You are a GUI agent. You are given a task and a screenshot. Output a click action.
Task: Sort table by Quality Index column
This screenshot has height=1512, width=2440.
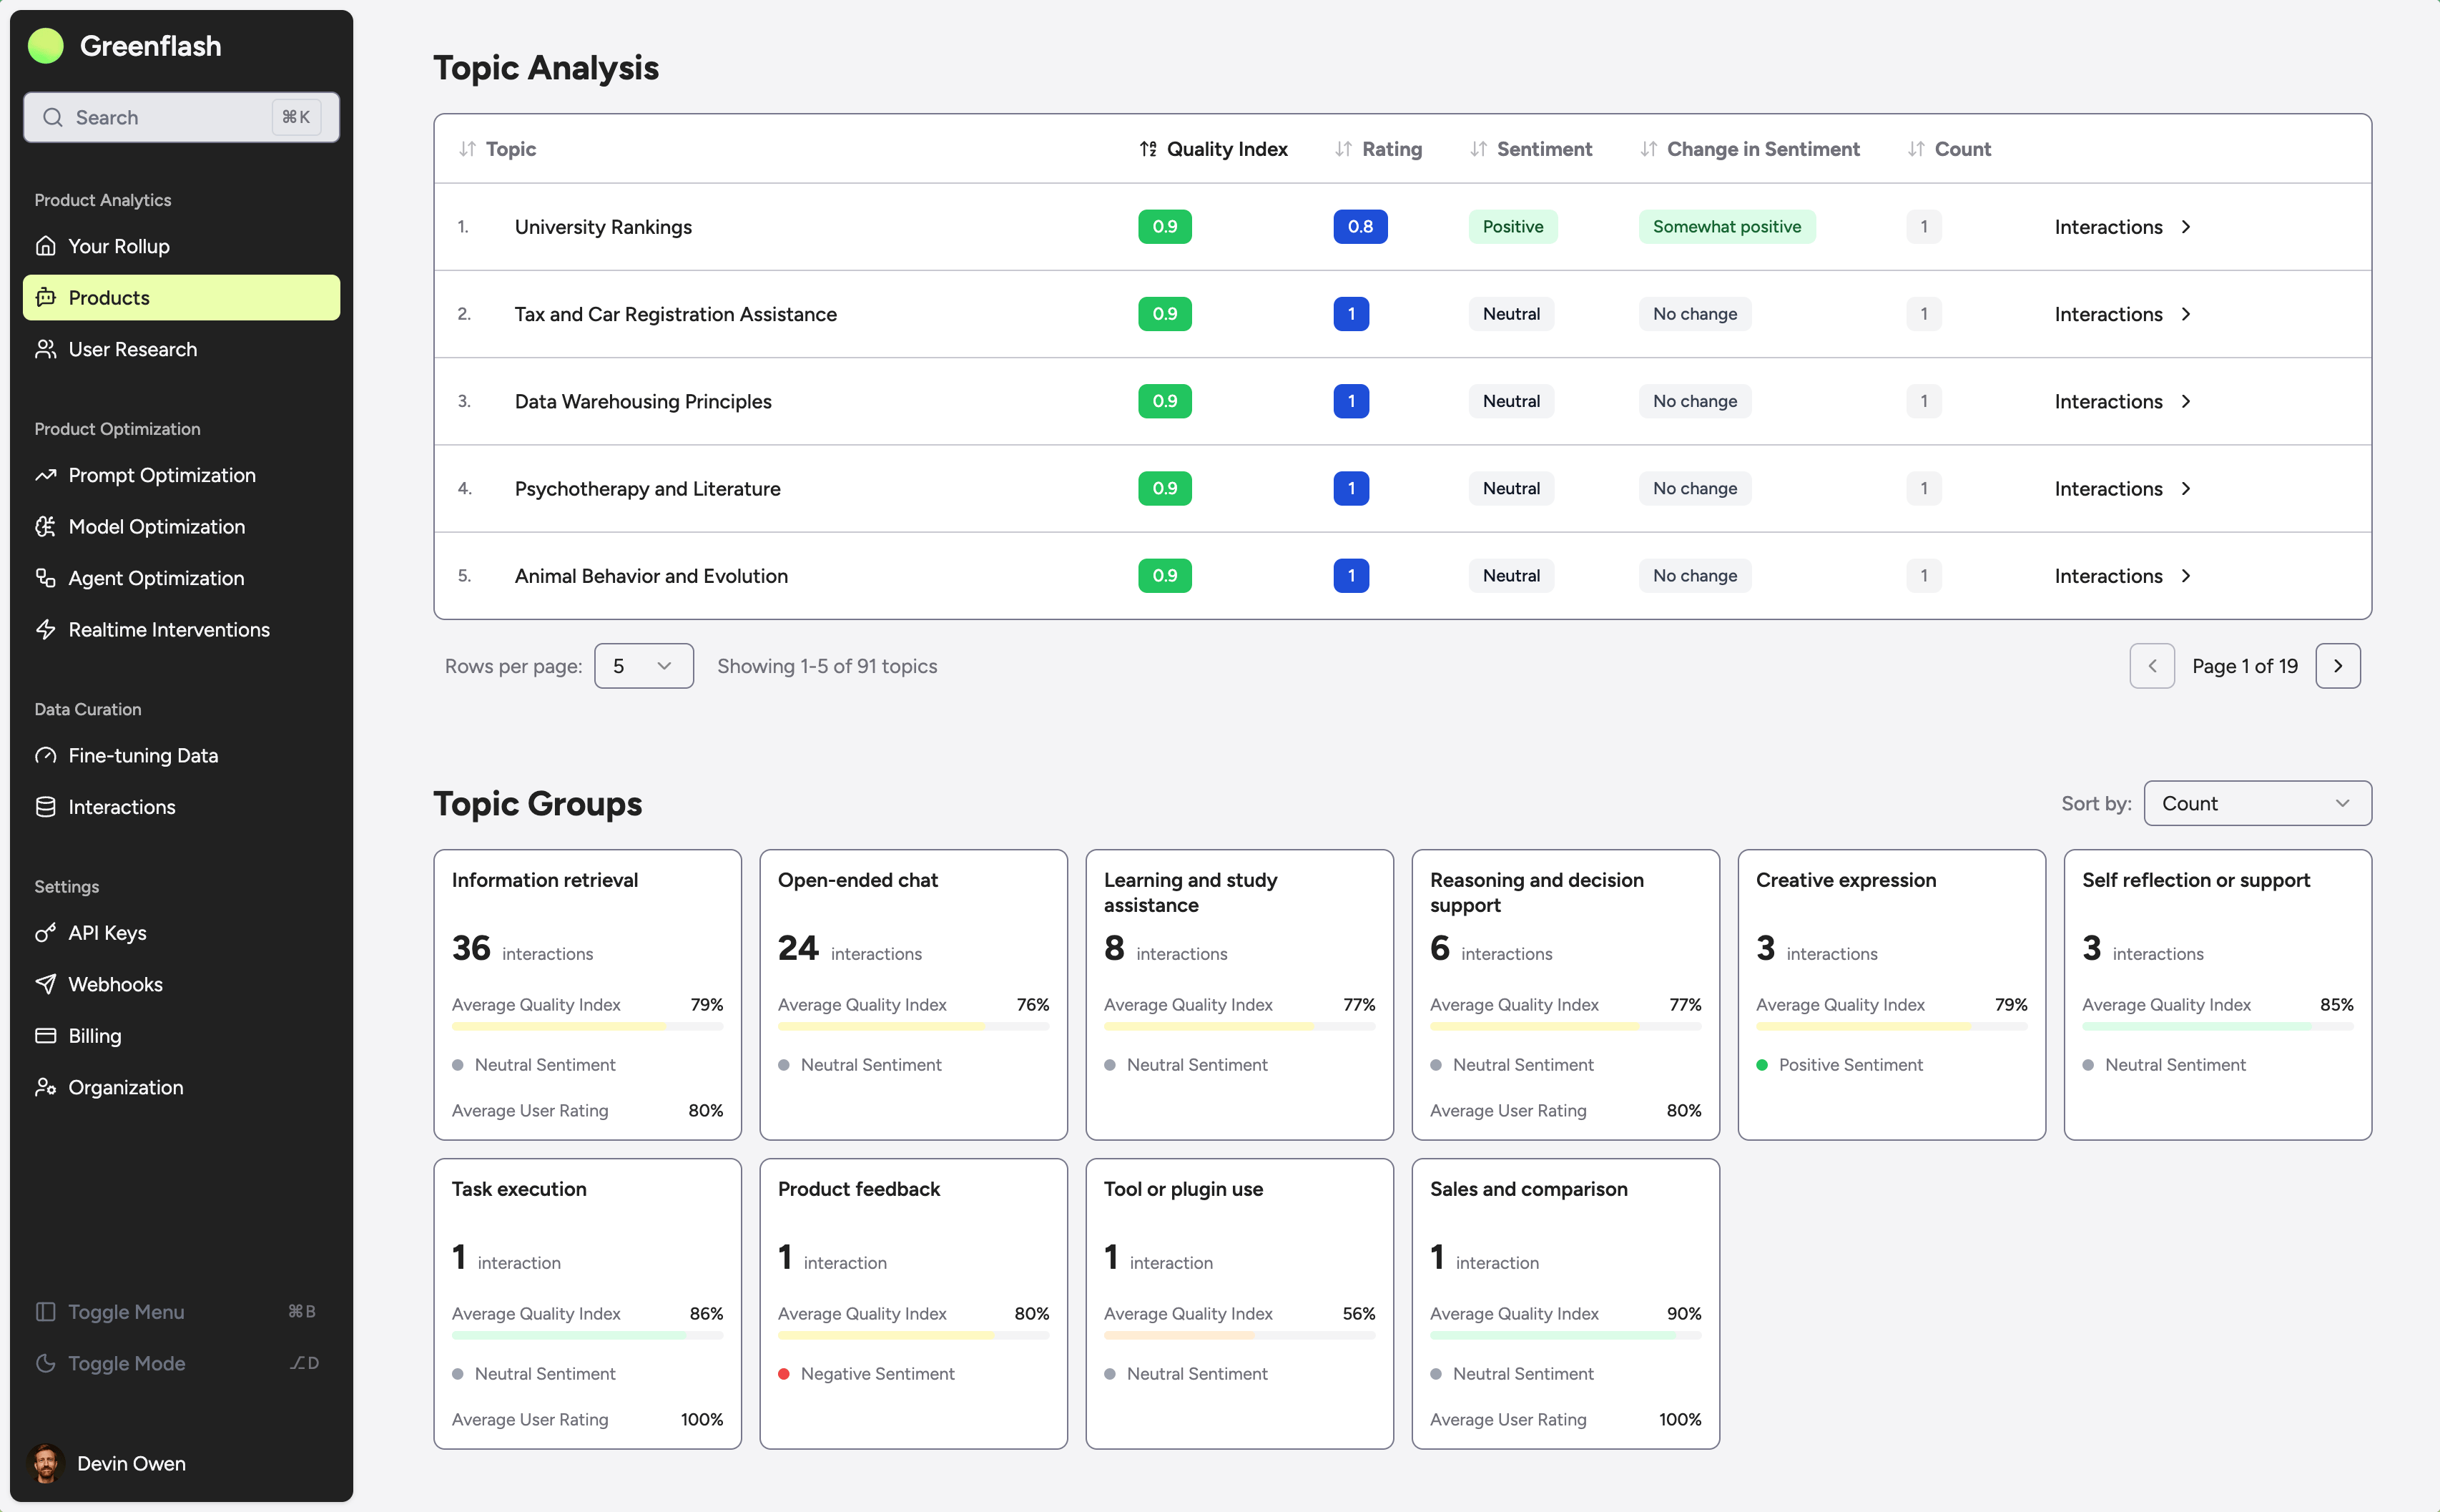tap(1214, 149)
